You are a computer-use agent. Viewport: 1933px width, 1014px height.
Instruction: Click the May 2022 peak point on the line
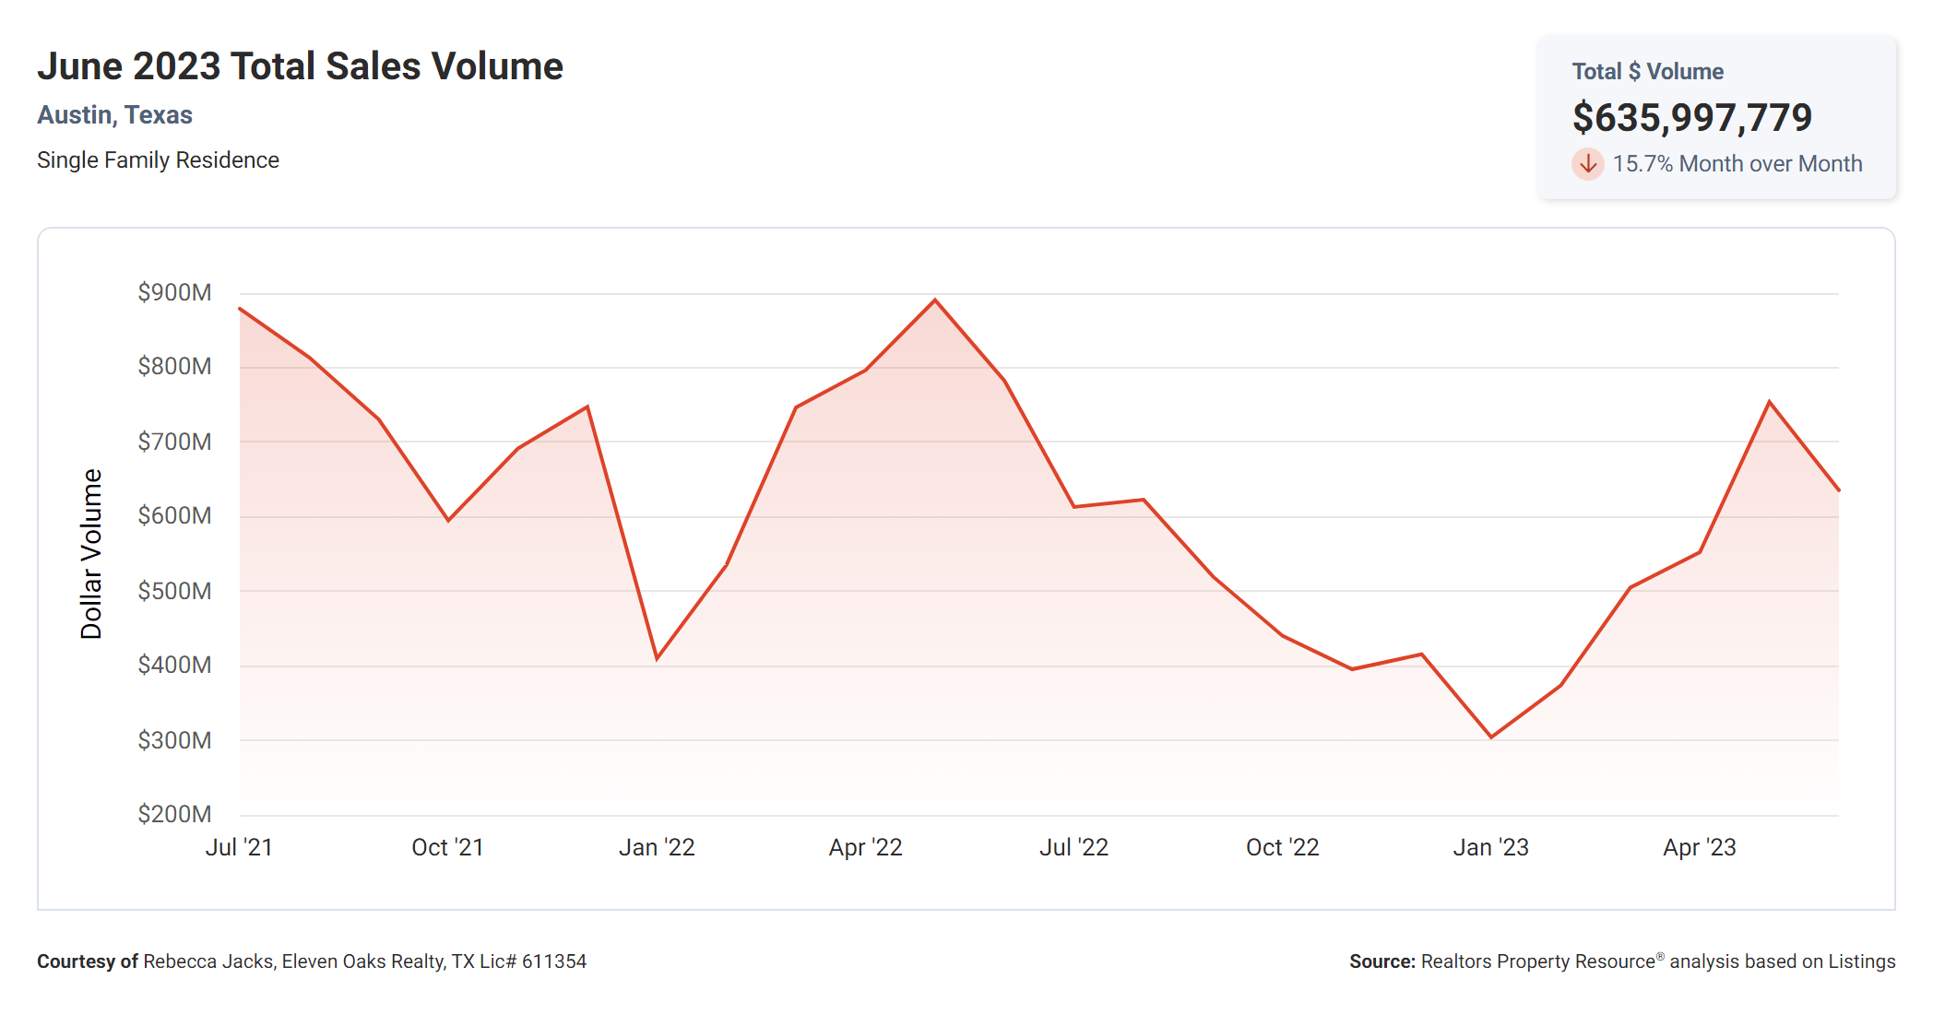point(935,301)
